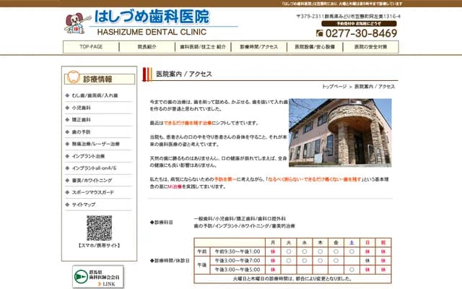The height and width of the screenshot is (289, 462).
Task: Click the diamond bullet beside むし歯/歯周病/入れ歯
Action: coord(67,97)
